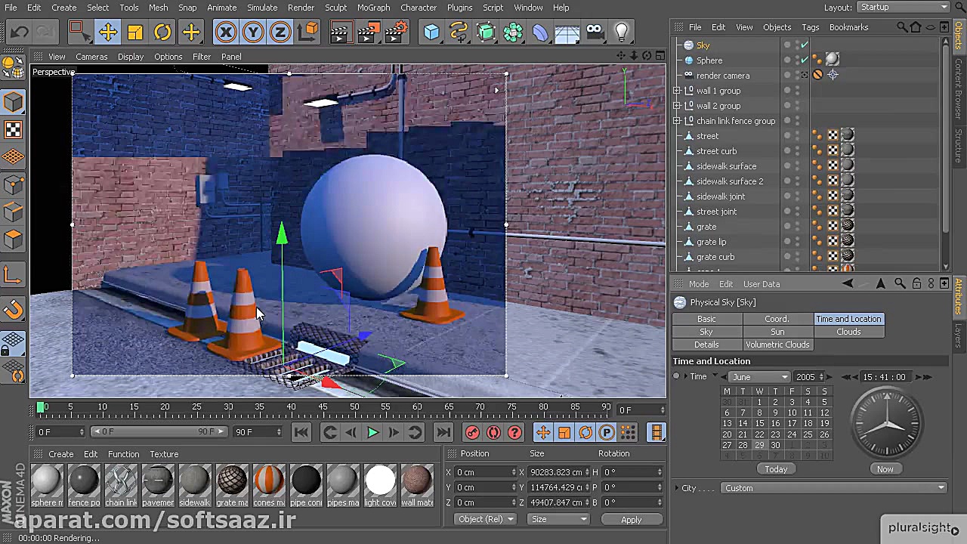
Task: Switch to the Volumetric Clouds tab
Action: pos(777,345)
